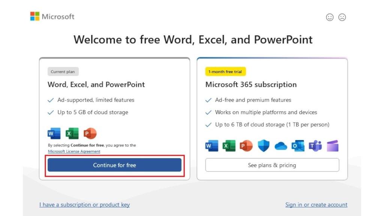Click the Continue for free button

click(x=114, y=165)
